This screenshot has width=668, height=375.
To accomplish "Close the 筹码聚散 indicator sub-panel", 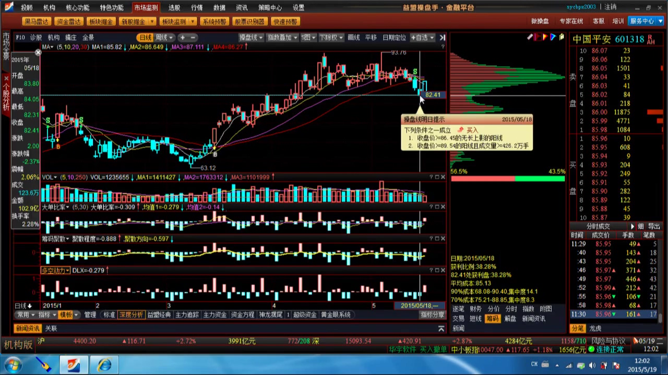I will pyautogui.click(x=443, y=239).
